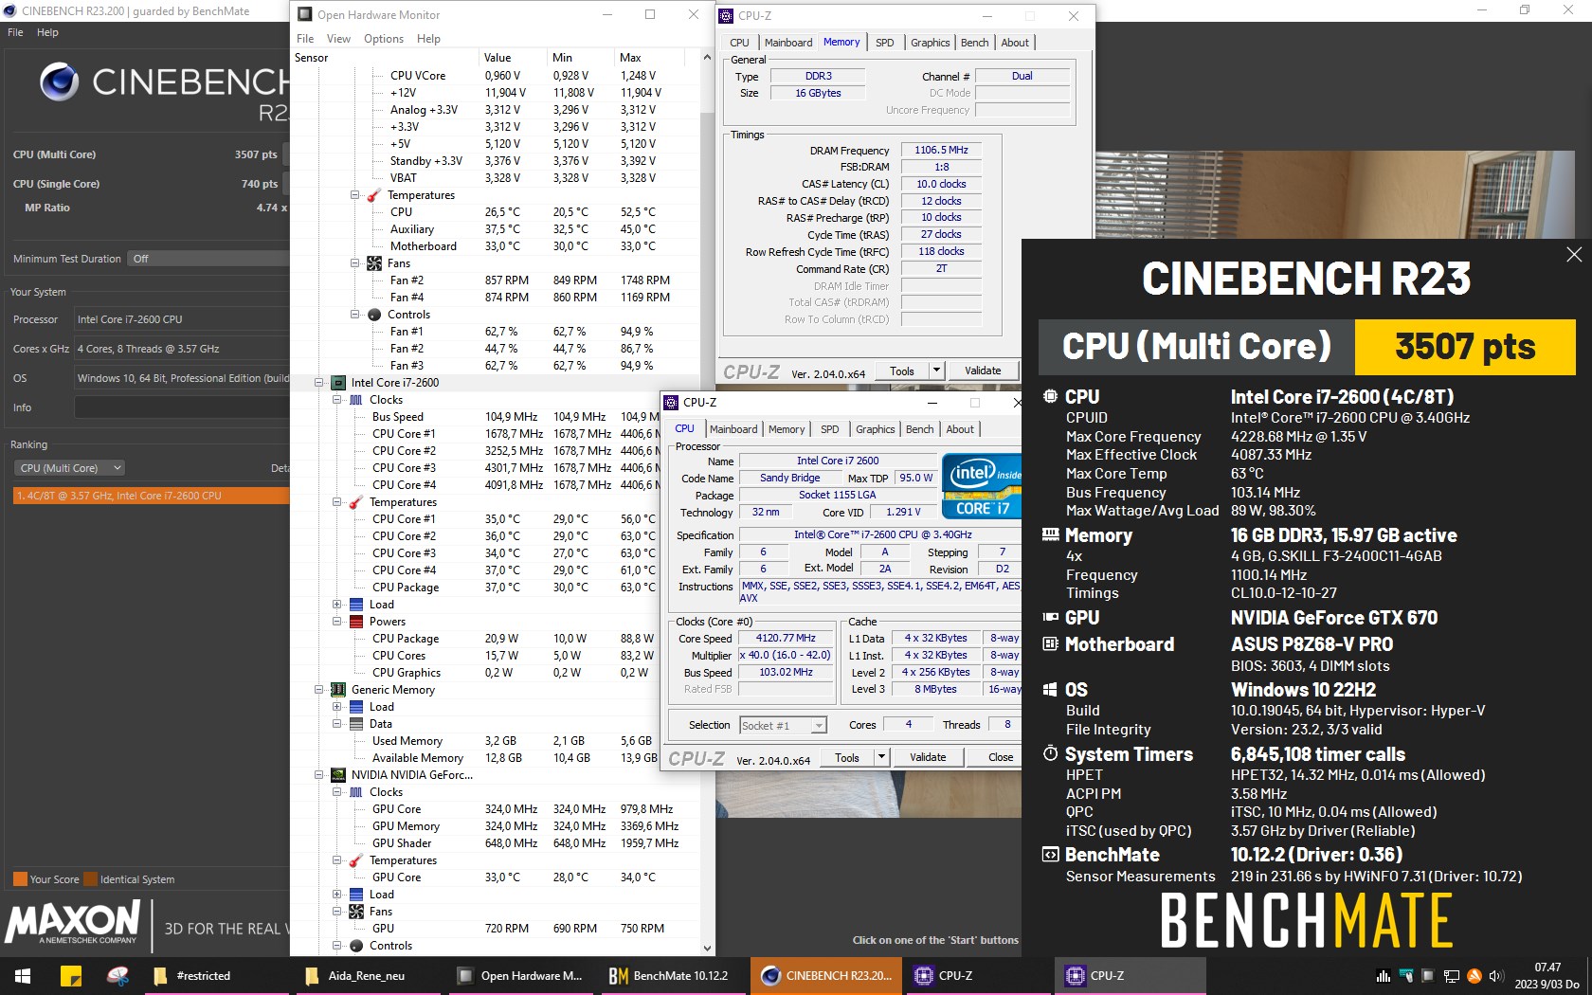The height and width of the screenshot is (995, 1592).
Task: Collapse the Intel Core i7-2600 tree node
Action: [x=319, y=383]
